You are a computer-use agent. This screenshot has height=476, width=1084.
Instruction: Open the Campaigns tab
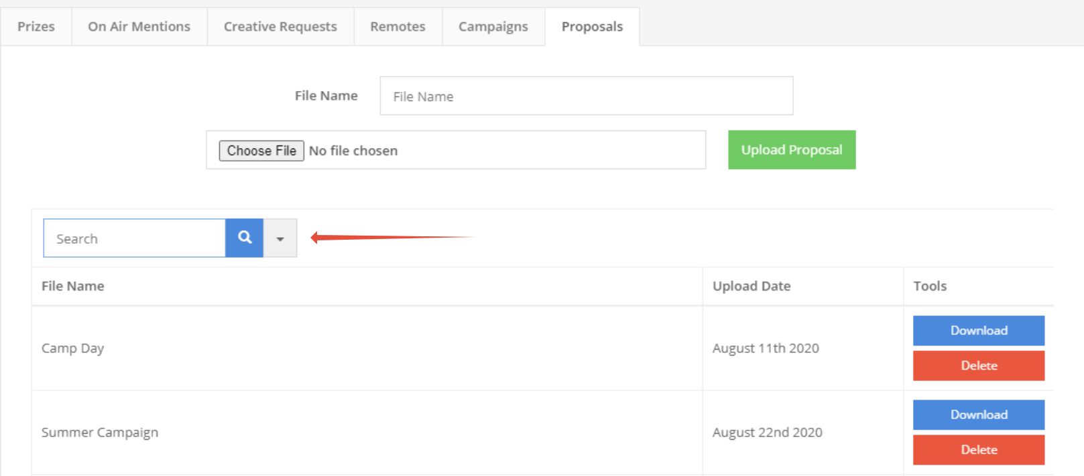point(493,27)
